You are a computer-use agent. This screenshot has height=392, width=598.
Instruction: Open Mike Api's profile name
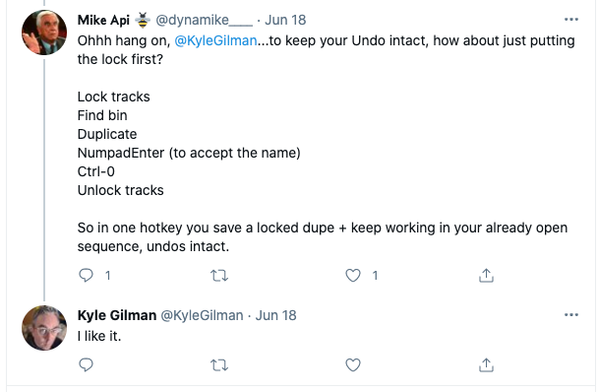[x=103, y=20]
